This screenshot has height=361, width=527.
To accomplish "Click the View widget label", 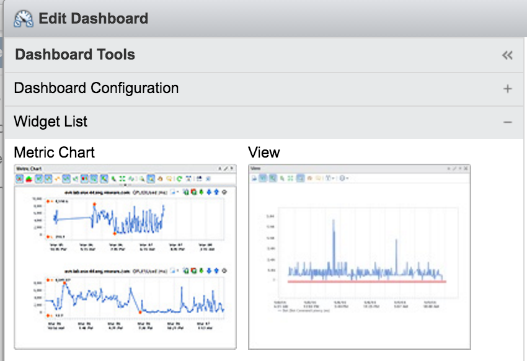I will click(264, 153).
